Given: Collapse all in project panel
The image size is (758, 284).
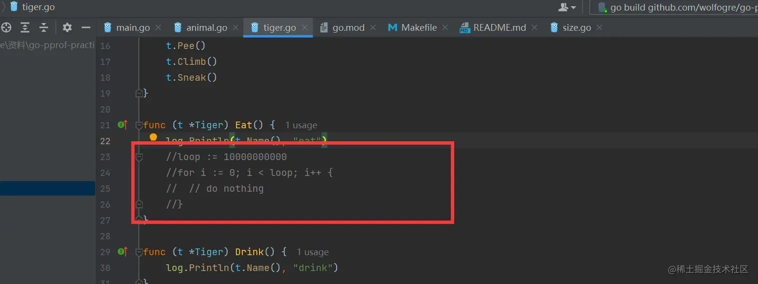Looking at the screenshot, I should (44, 28).
